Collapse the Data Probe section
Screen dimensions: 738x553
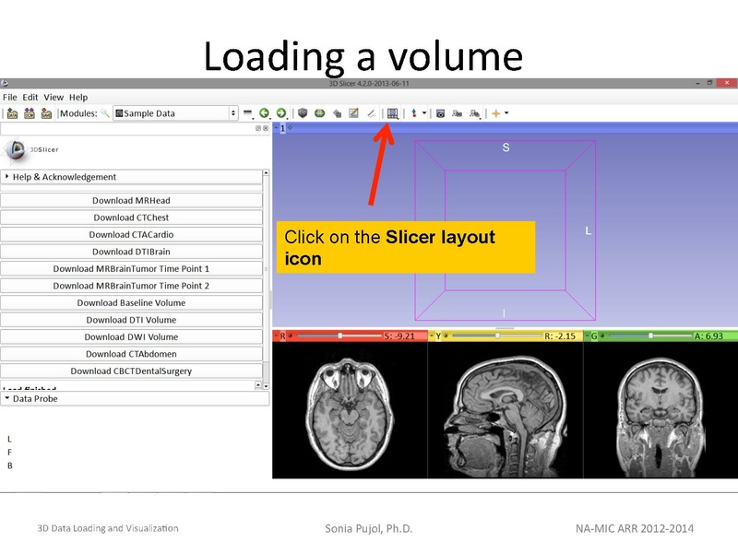pos(135,399)
